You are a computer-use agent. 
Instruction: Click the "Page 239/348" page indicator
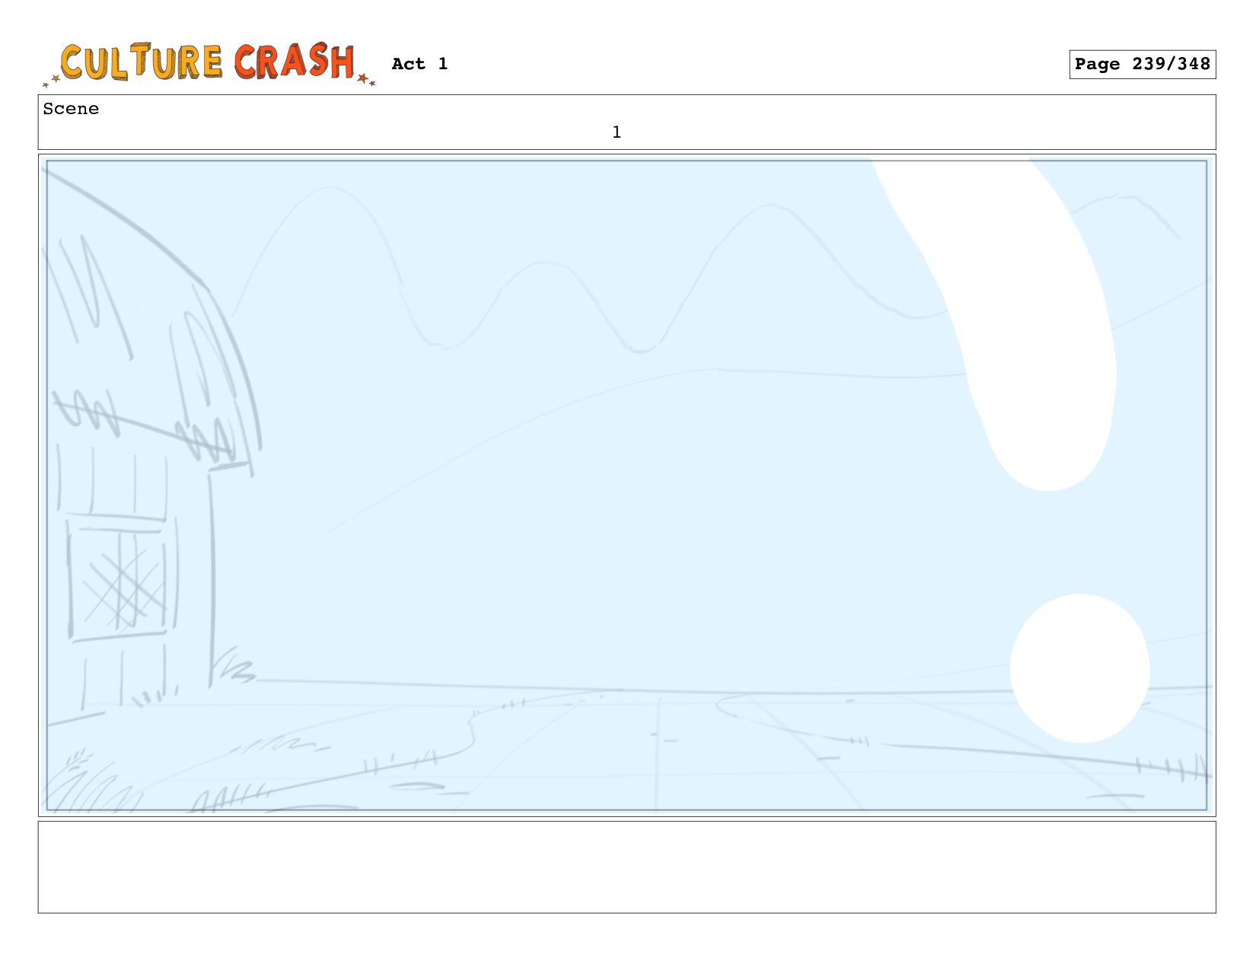[1142, 65]
